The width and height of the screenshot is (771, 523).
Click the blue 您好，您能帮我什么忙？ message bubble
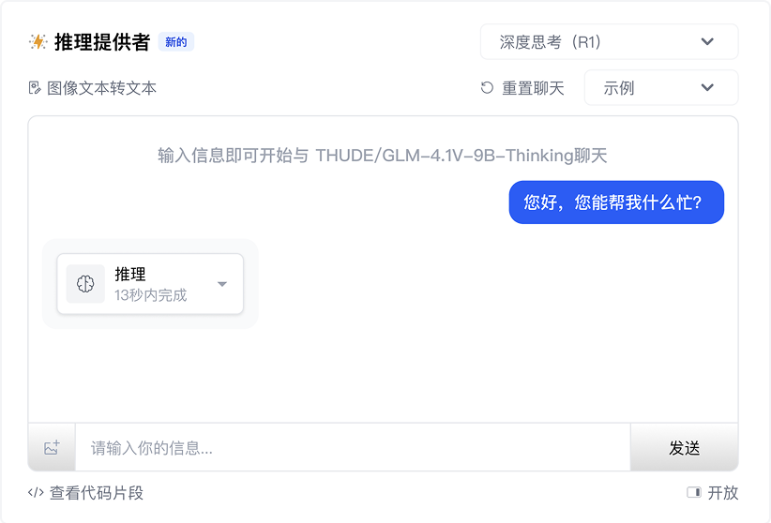[616, 202]
